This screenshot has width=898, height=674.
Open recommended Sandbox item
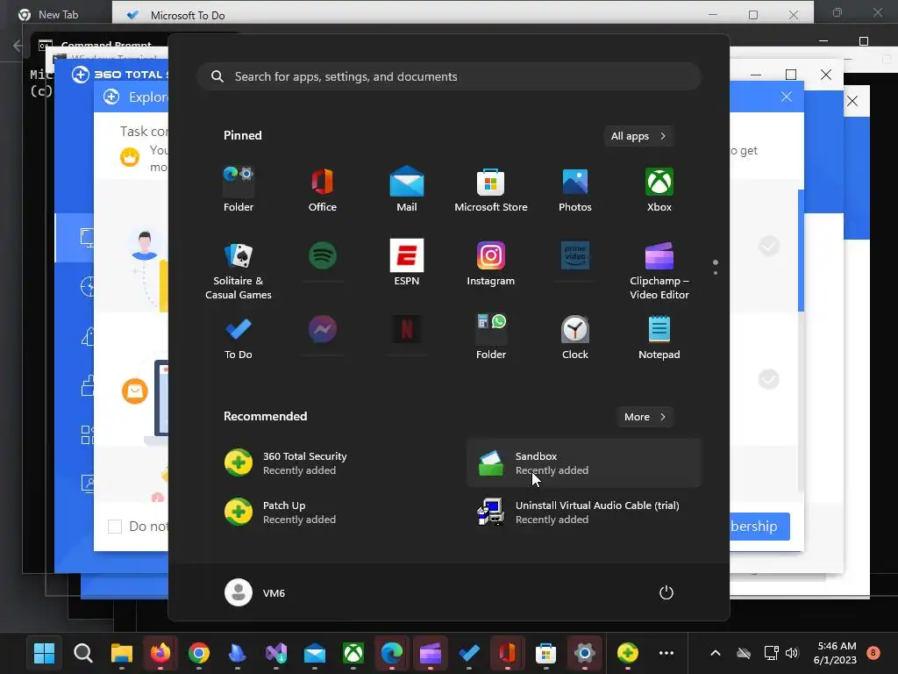(x=584, y=463)
